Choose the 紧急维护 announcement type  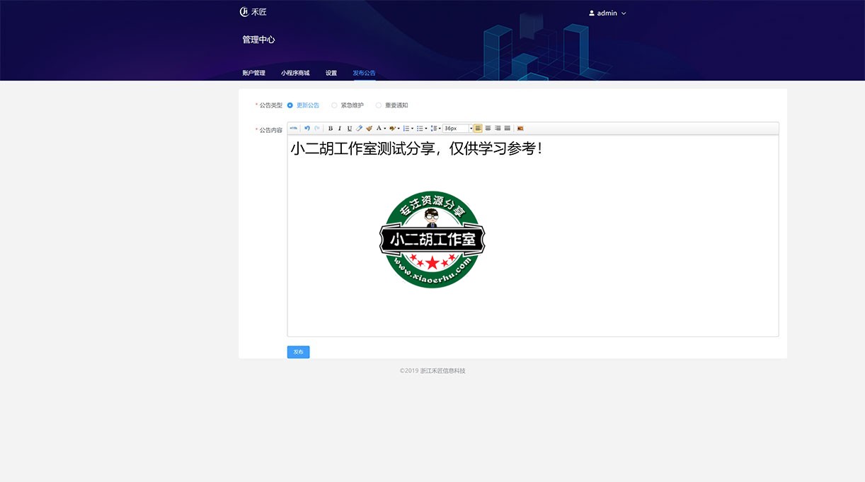[x=334, y=105]
